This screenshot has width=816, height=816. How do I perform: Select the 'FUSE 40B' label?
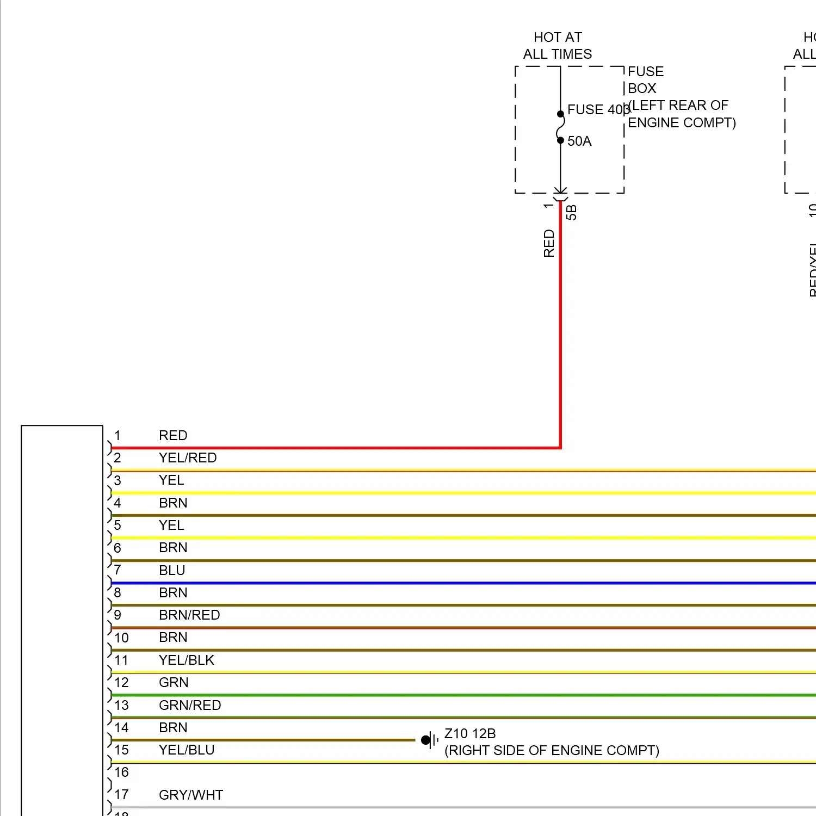[x=598, y=109]
